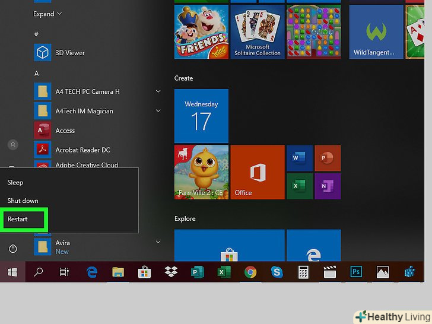Open the user account icon
This screenshot has width=432, height=324.
13,145
